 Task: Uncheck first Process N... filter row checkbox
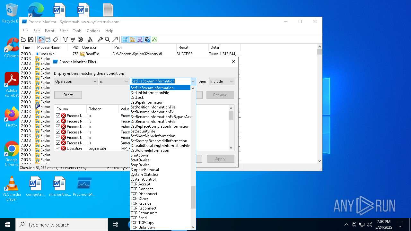click(58, 116)
